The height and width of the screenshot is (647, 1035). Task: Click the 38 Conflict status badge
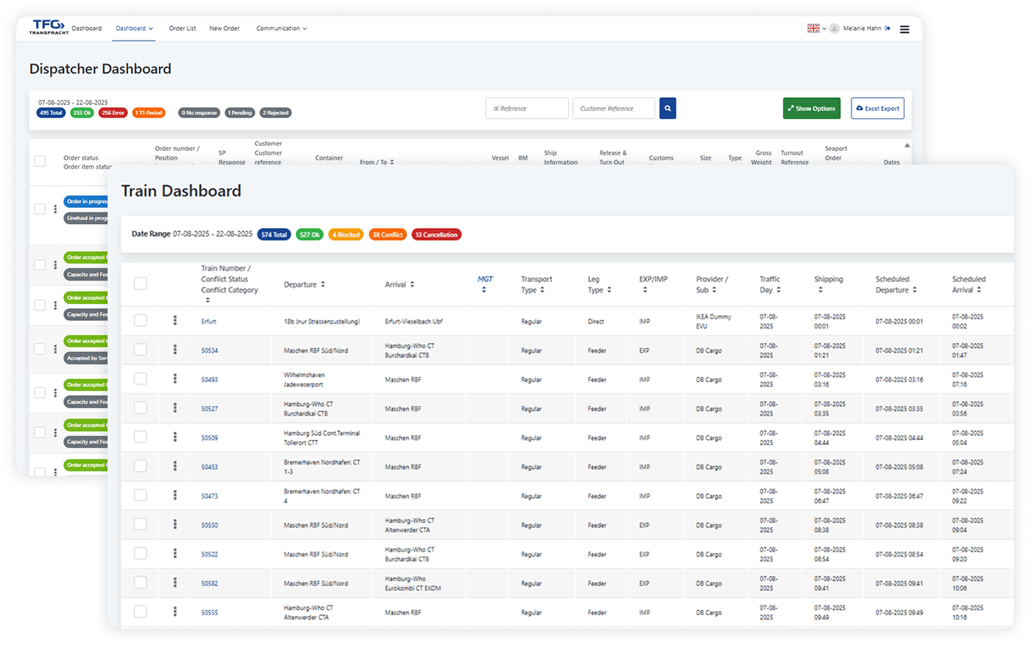[387, 234]
